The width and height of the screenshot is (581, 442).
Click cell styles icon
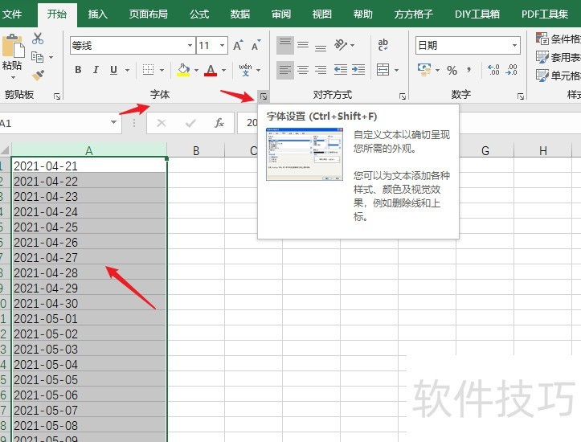click(542, 76)
